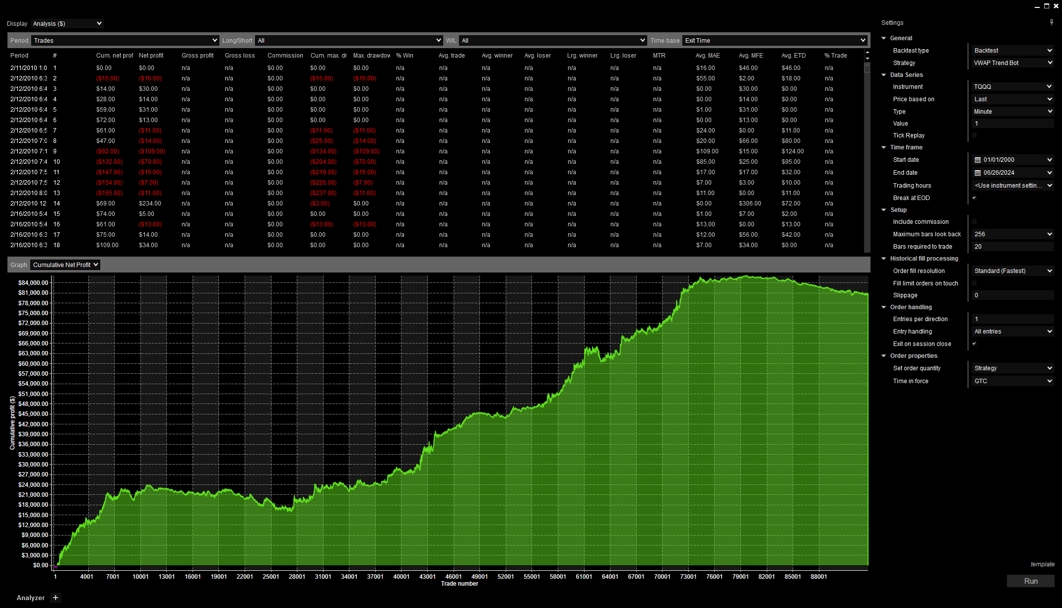The height and width of the screenshot is (608, 1062).
Task: Open the W/L filter dropdown
Action: click(x=553, y=40)
